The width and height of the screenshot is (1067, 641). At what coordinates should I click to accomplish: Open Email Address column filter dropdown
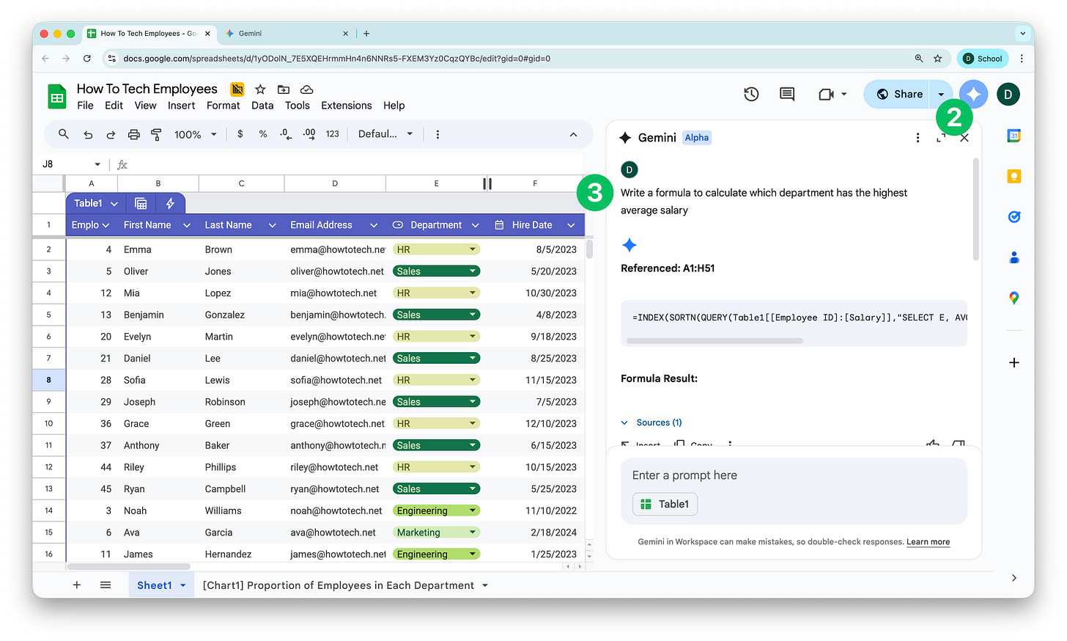374,225
